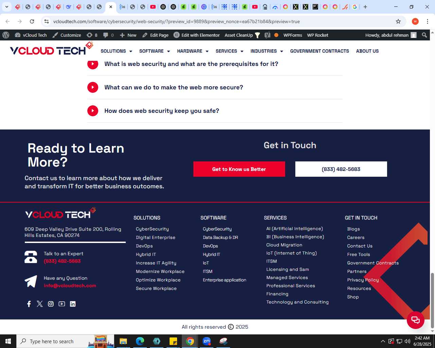The height and width of the screenshot is (348, 435).
Task: Go back with the browser back arrow
Action: [7, 21]
